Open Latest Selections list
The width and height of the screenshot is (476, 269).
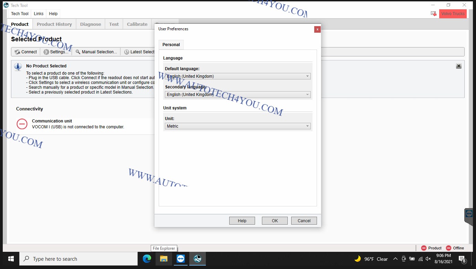[139, 52]
